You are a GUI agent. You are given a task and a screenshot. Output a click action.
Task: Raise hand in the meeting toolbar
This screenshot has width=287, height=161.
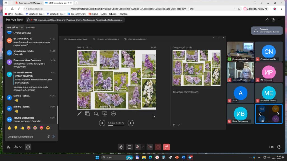121,147
